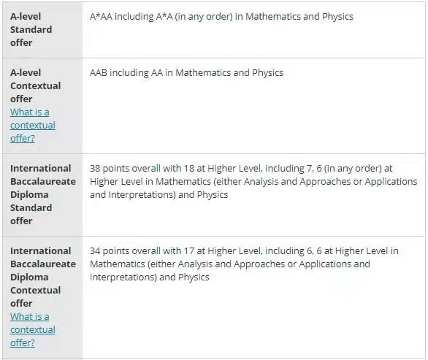The image size is (428, 360).
Task: Click 'What is a' in the IB link
Action: click(x=30, y=317)
